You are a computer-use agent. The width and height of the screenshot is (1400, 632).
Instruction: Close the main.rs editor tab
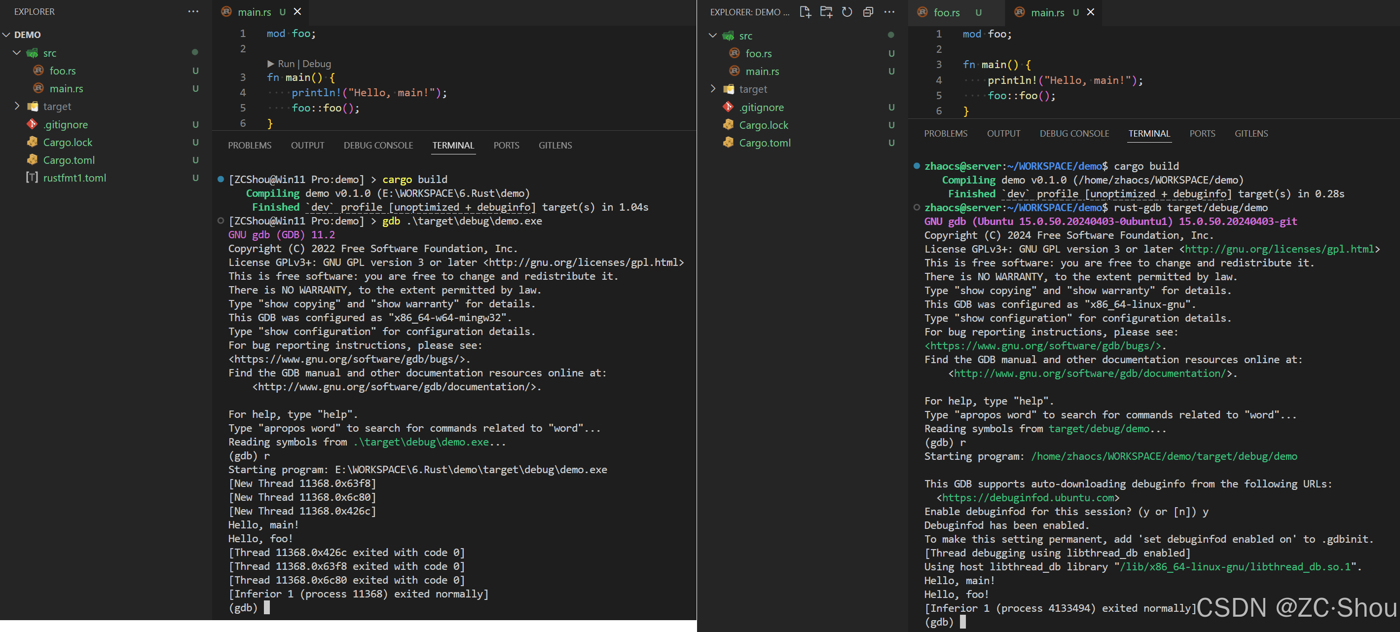click(297, 11)
